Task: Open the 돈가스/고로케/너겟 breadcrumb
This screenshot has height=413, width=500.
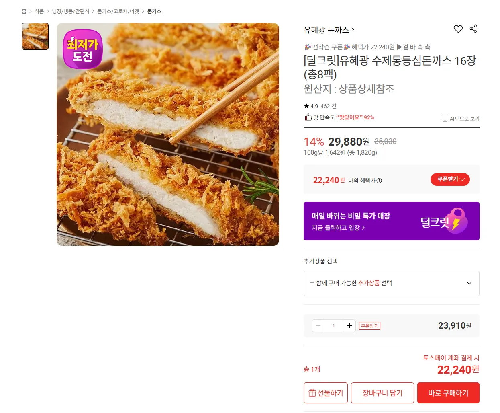Action: [118, 11]
